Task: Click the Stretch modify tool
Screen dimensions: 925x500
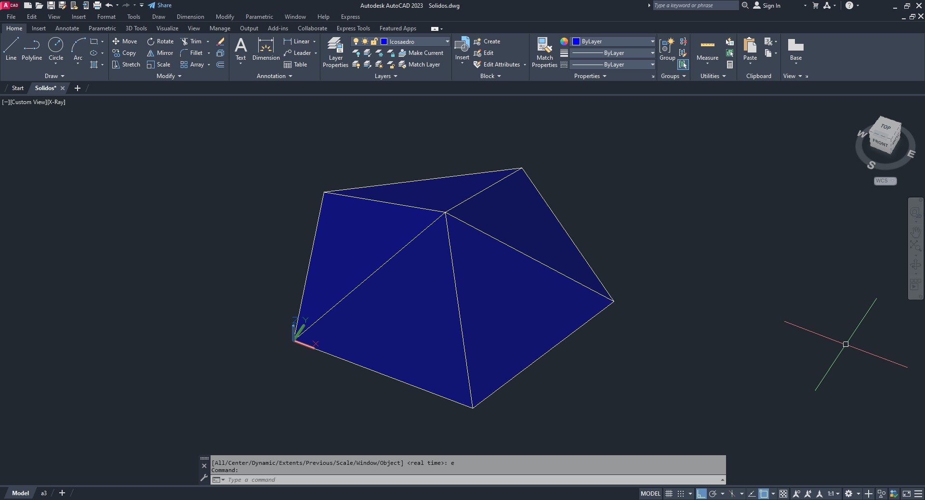Action: click(126, 65)
